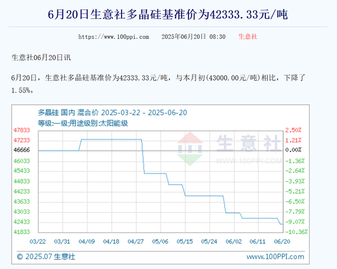337x269 pixels.
Task: Click the 1.55% decline text
Action: [22, 91]
